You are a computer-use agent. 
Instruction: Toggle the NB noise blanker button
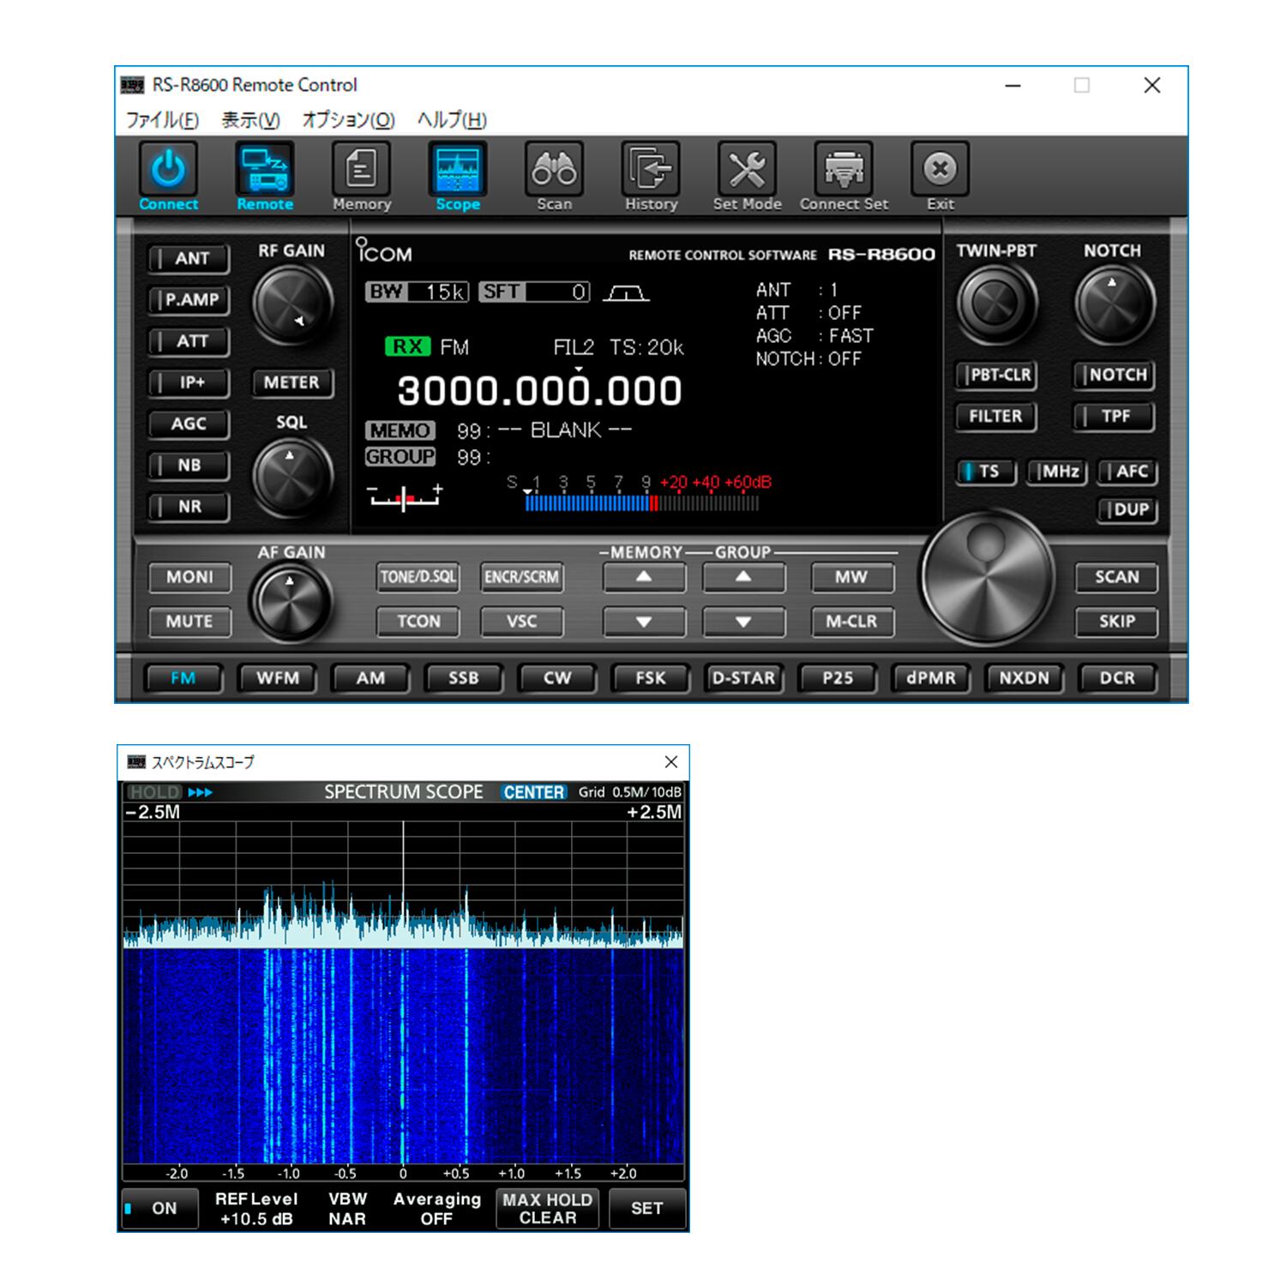point(189,466)
